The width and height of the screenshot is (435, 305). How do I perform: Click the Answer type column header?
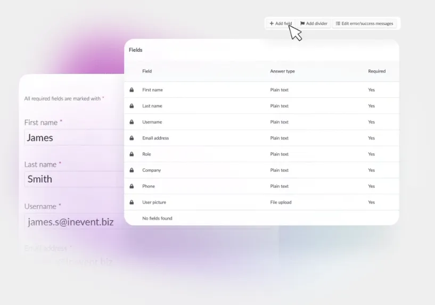click(282, 71)
